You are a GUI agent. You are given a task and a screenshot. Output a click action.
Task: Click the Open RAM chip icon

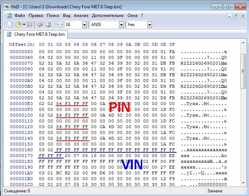point(40,25)
